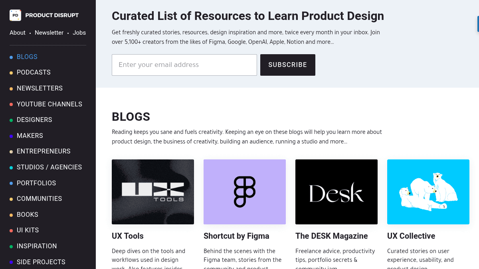Open SIDE PROJECTS section
The image size is (479, 269).
click(x=41, y=262)
